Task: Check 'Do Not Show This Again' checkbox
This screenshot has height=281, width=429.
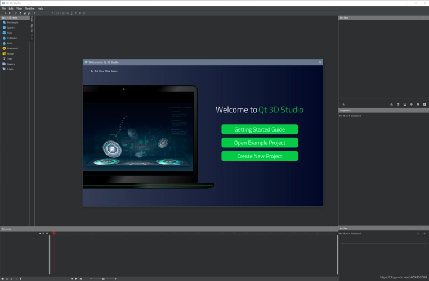Action: coord(88,71)
